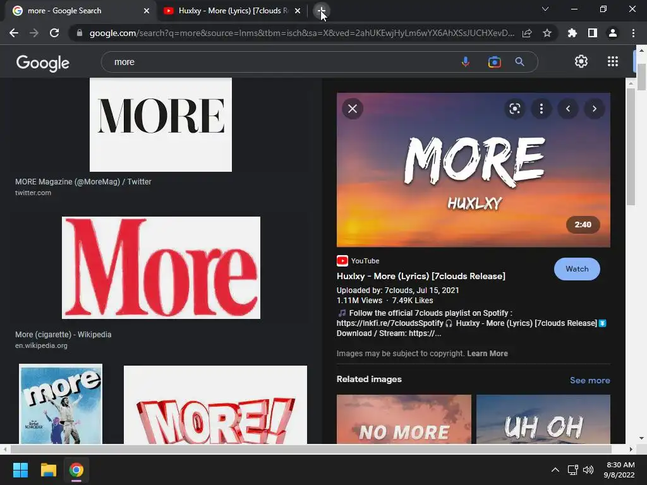Screen dimensions: 647x485
Task: Show hidden system tray icons
Action: pyautogui.click(x=555, y=470)
